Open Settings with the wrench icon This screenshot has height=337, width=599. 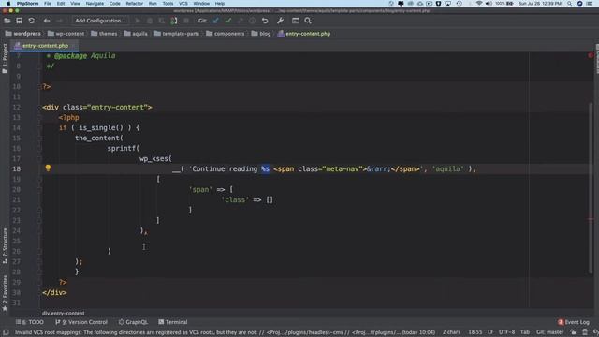pyautogui.click(x=280, y=21)
